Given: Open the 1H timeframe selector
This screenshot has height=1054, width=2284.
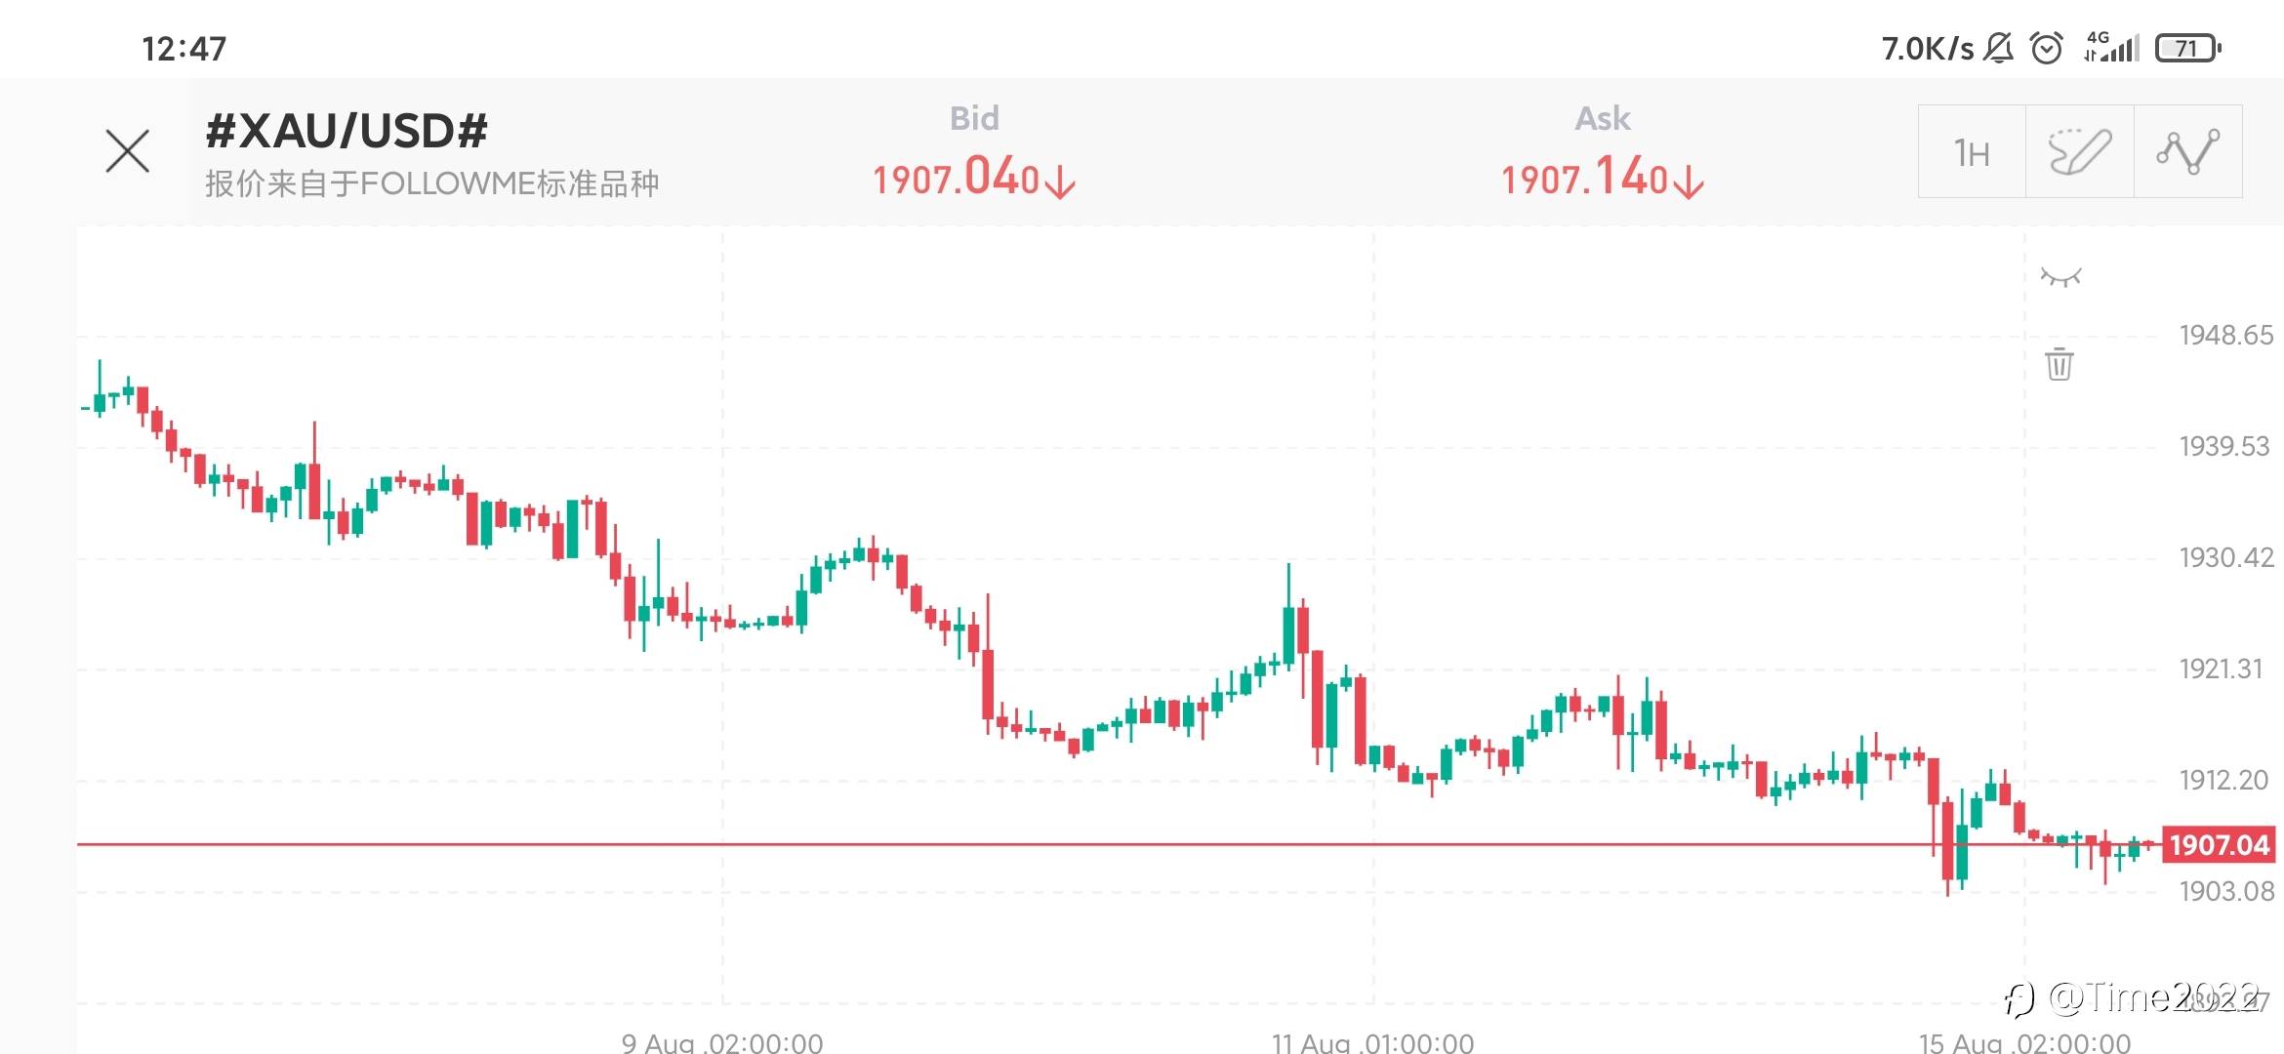Looking at the screenshot, I should point(1972,152).
